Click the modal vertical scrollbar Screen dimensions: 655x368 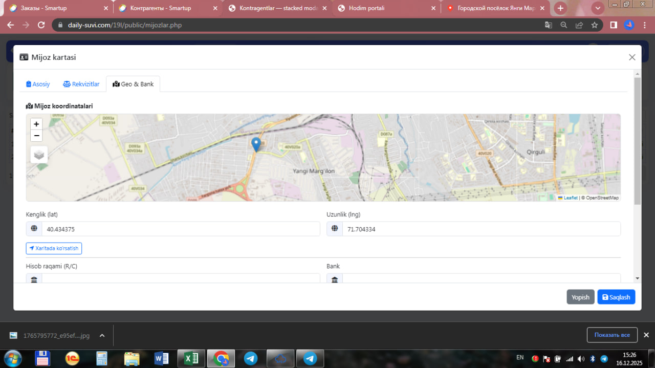coord(637,143)
